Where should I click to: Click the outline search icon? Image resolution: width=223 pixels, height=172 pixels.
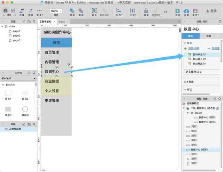click(x=220, y=99)
